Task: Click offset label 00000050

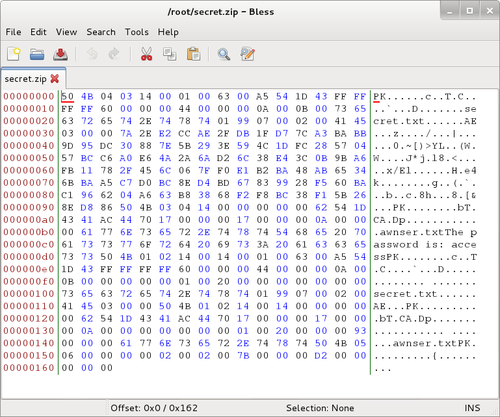Action: 29,158
